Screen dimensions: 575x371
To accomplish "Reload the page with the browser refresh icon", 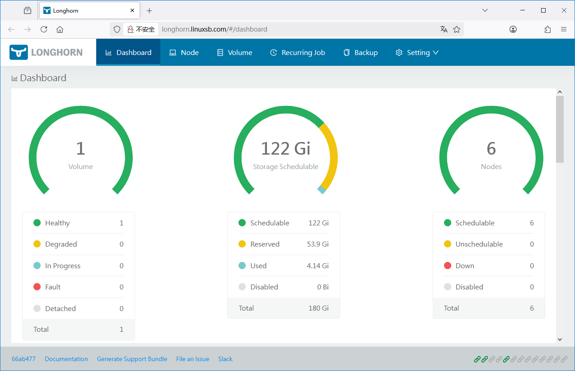I will (x=44, y=29).
